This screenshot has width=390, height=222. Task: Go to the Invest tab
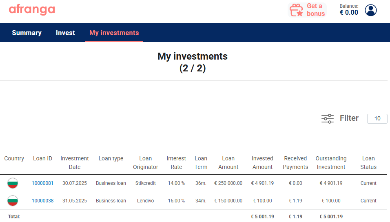[x=65, y=33]
